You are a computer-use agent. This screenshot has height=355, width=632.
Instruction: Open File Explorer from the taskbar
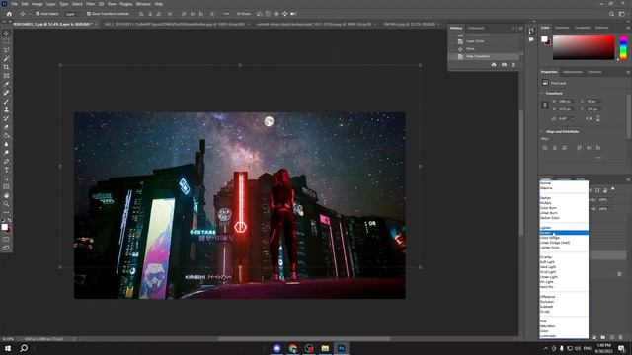coord(325,348)
